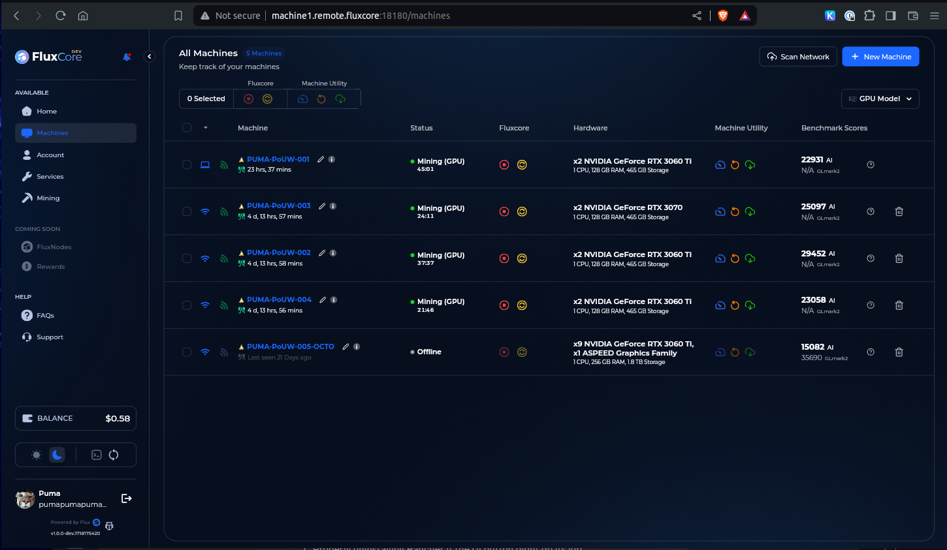Open the terminal icon in bottom sidebar
Screen dimensions: 947x550
tap(97, 455)
